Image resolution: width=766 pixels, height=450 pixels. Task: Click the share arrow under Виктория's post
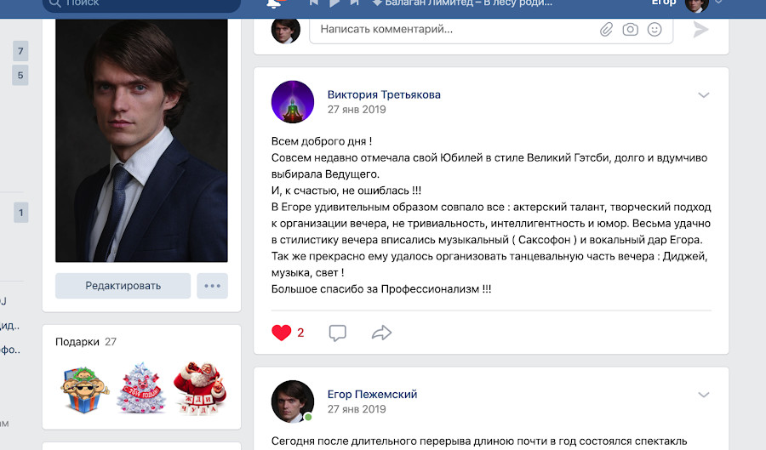pyautogui.click(x=381, y=333)
